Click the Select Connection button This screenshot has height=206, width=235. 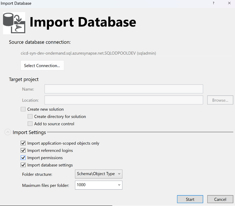[42, 66]
